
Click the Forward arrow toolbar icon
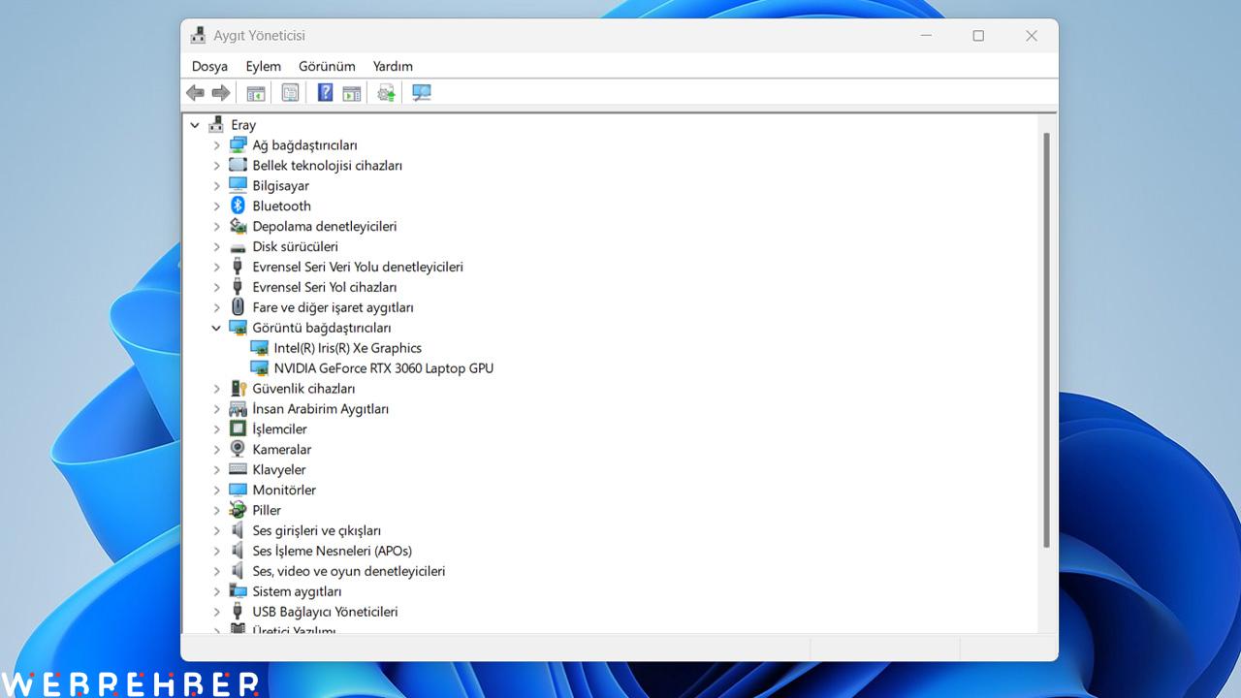[221, 93]
